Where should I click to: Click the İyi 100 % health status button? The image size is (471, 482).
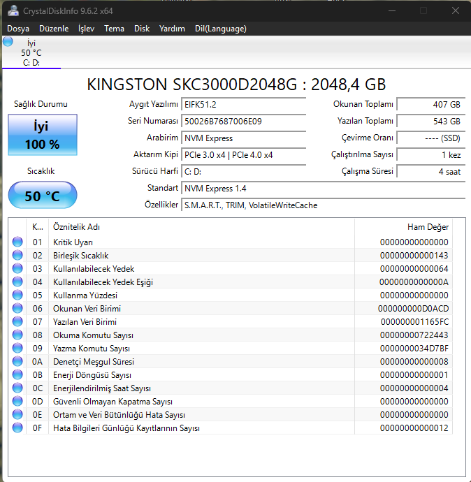[42, 136]
